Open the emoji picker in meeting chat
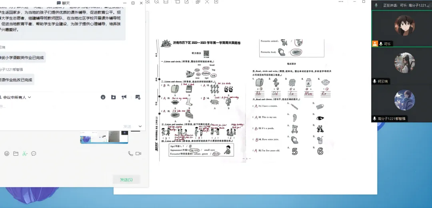Viewport: 432px width, 208px height. 103,97
